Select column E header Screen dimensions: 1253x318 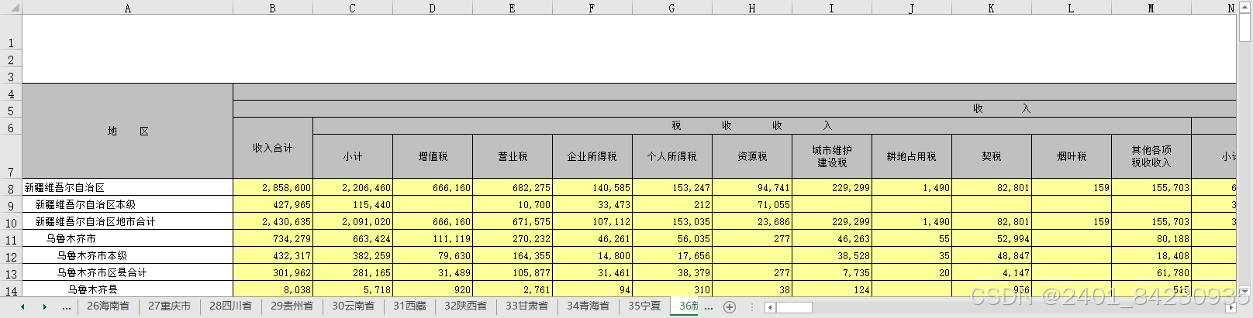pyautogui.click(x=512, y=8)
